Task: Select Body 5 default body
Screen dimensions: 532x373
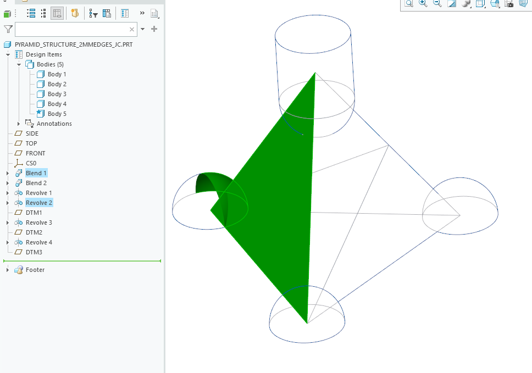Action: click(x=57, y=114)
